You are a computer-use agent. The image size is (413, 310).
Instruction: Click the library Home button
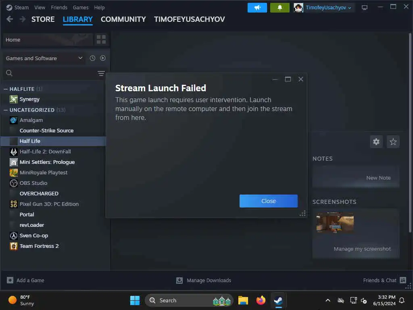point(48,40)
